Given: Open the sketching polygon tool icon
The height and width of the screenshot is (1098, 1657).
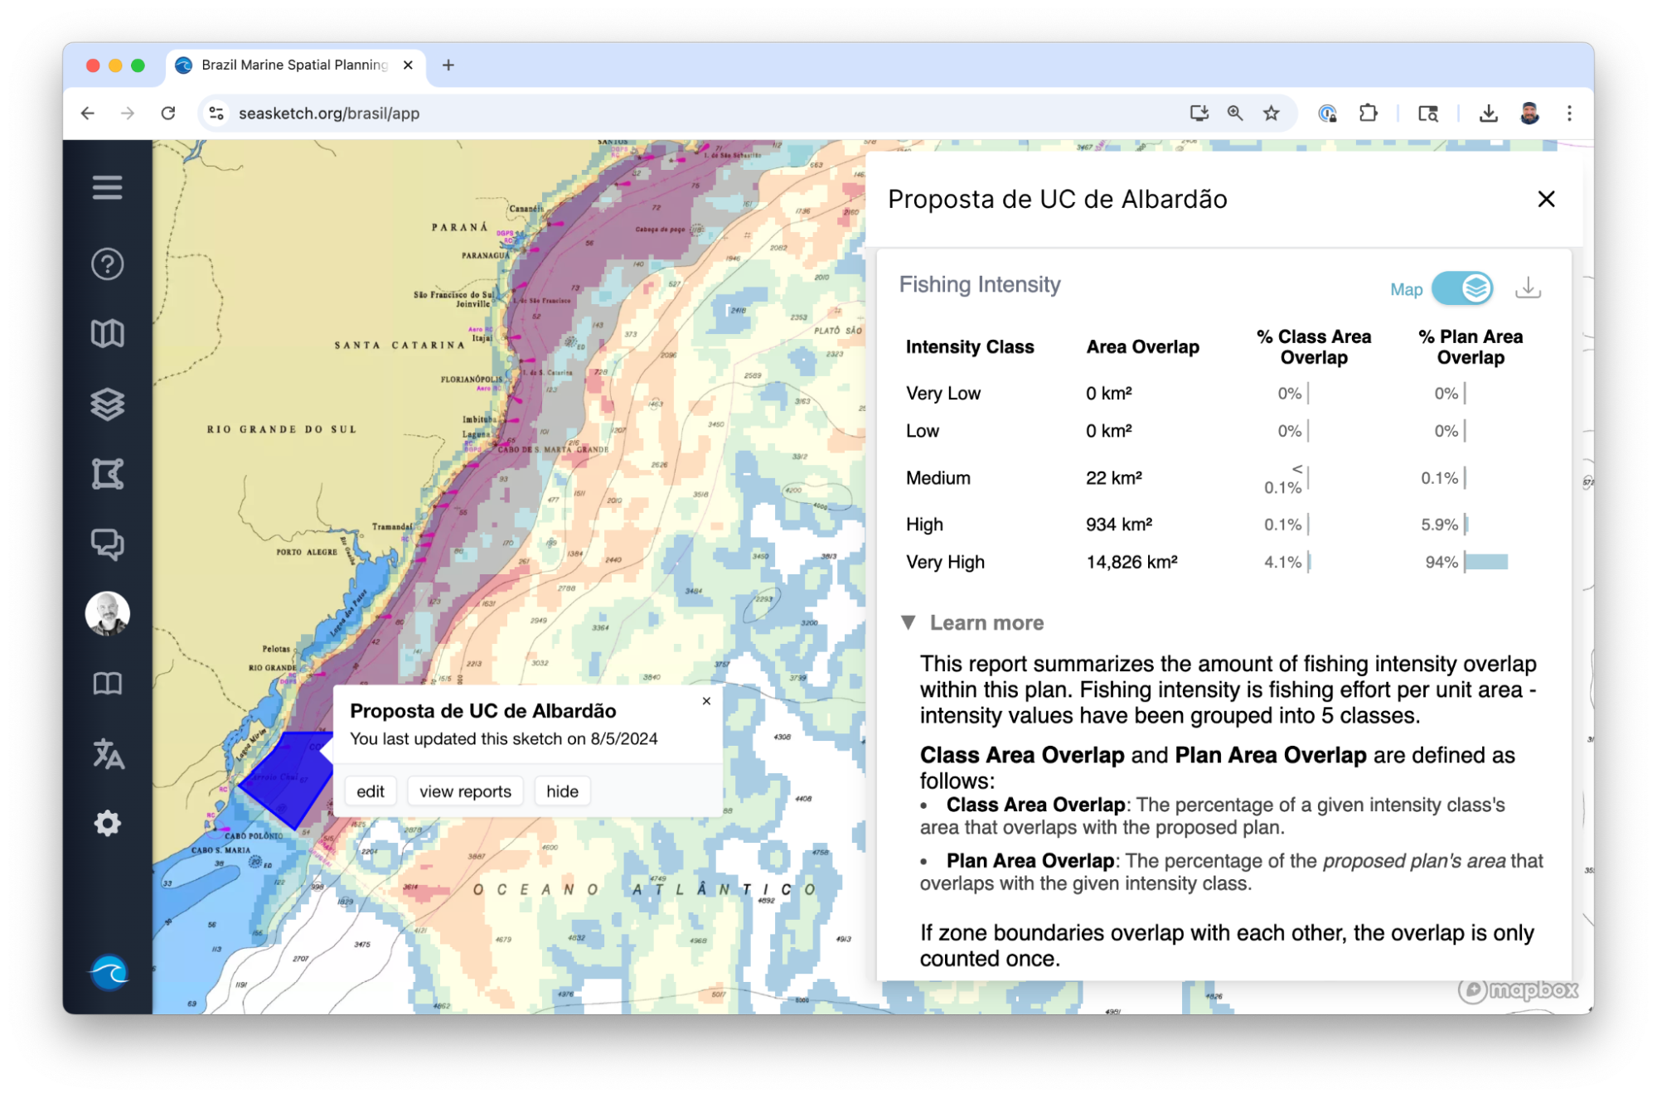Looking at the screenshot, I should (x=107, y=474).
